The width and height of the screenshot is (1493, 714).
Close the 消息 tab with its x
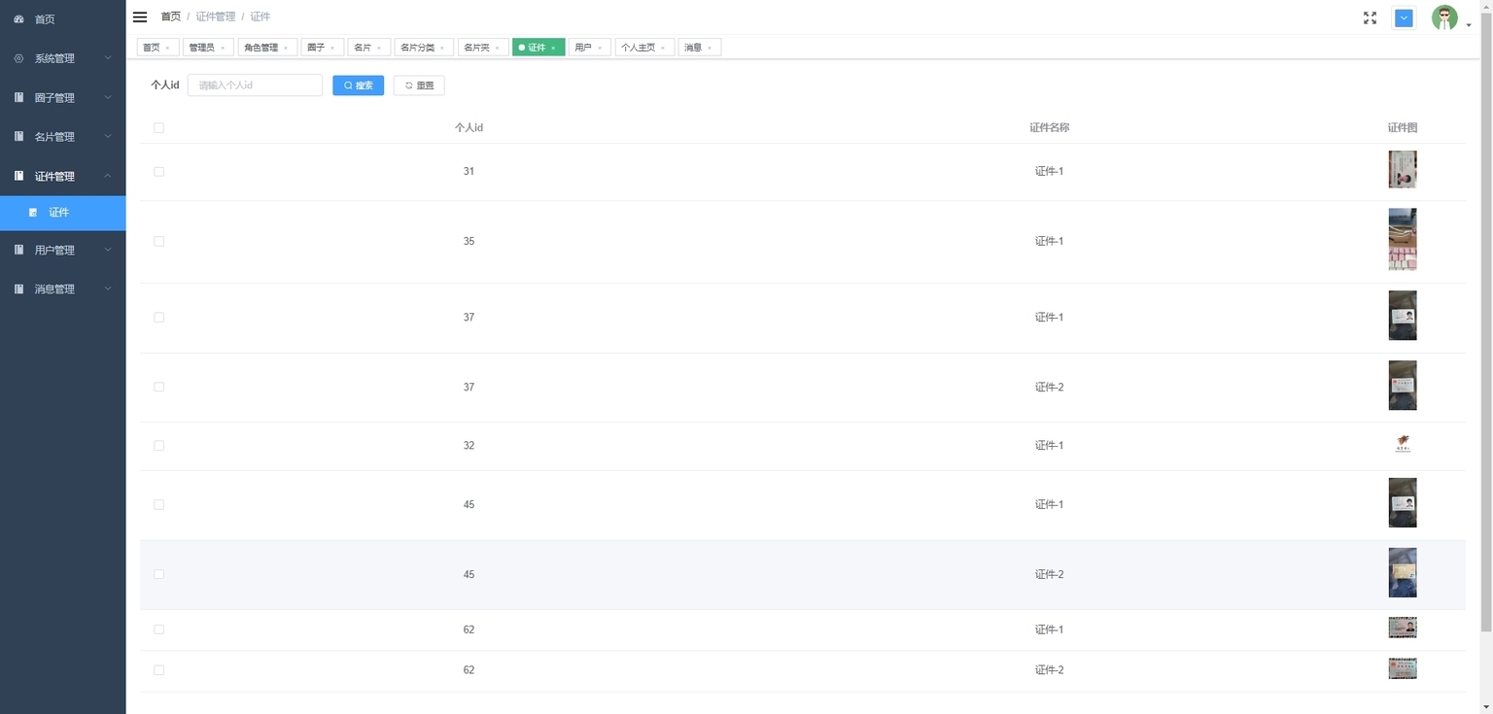click(710, 48)
